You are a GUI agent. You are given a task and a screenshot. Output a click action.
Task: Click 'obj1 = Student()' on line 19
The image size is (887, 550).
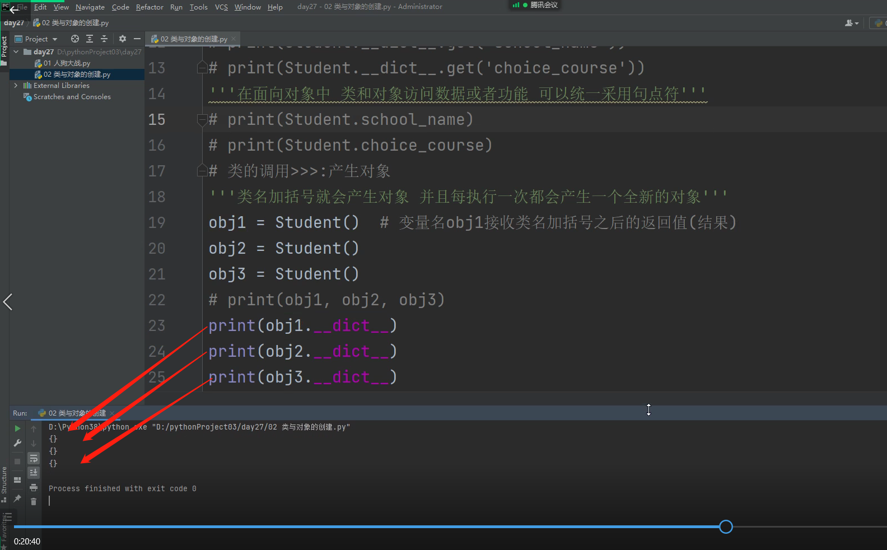pyautogui.click(x=284, y=222)
